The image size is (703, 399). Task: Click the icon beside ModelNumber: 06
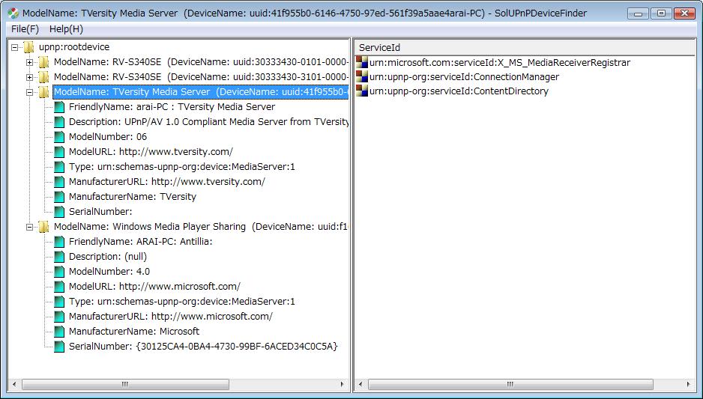coord(59,137)
